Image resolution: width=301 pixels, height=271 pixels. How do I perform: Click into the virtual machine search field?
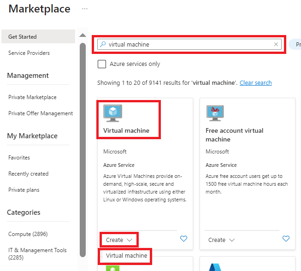189,44
